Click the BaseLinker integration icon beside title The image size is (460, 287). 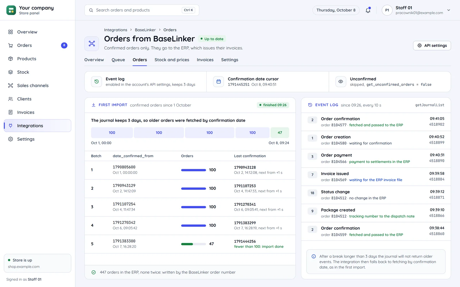coord(92,44)
